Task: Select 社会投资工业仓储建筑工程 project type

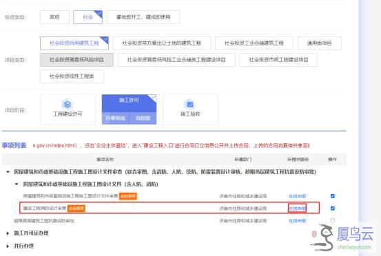Action: [x=254, y=43]
